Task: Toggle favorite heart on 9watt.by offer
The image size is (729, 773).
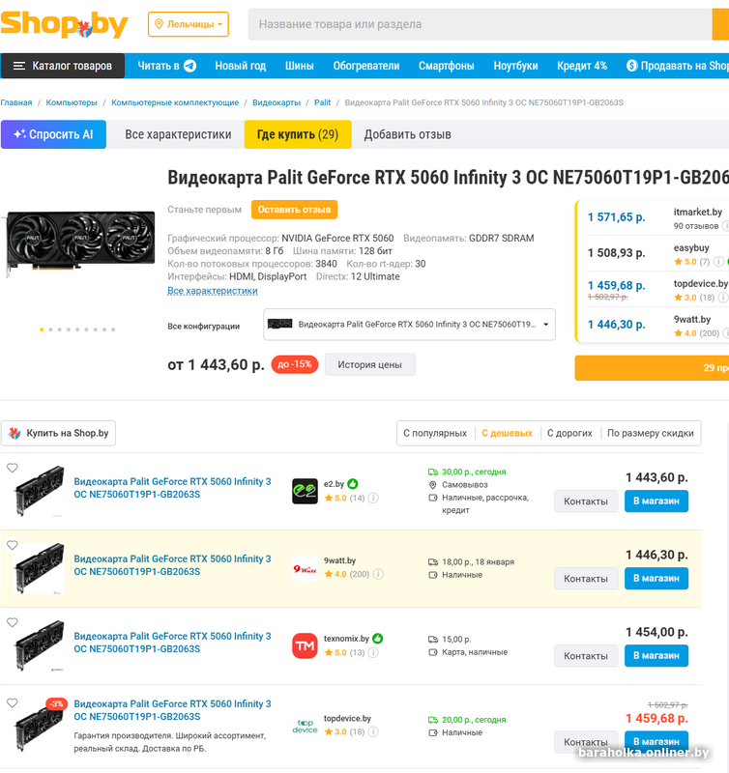Action: click(x=13, y=545)
